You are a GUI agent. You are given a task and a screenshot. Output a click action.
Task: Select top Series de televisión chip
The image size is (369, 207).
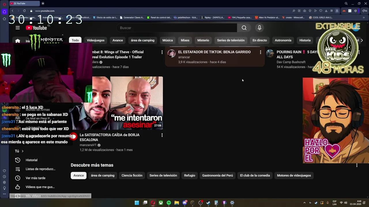click(x=231, y=40)
